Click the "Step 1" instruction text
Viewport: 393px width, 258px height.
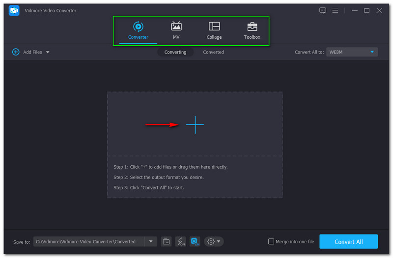pyautogui.click(x=170, y=167)
